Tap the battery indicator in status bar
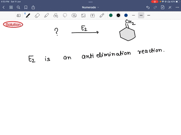 (x=178, y=1)
